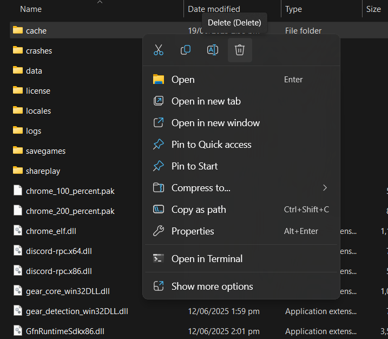Choose Open in new tab
The width and height of the screenshot is (388, 339).
[206, 101]
